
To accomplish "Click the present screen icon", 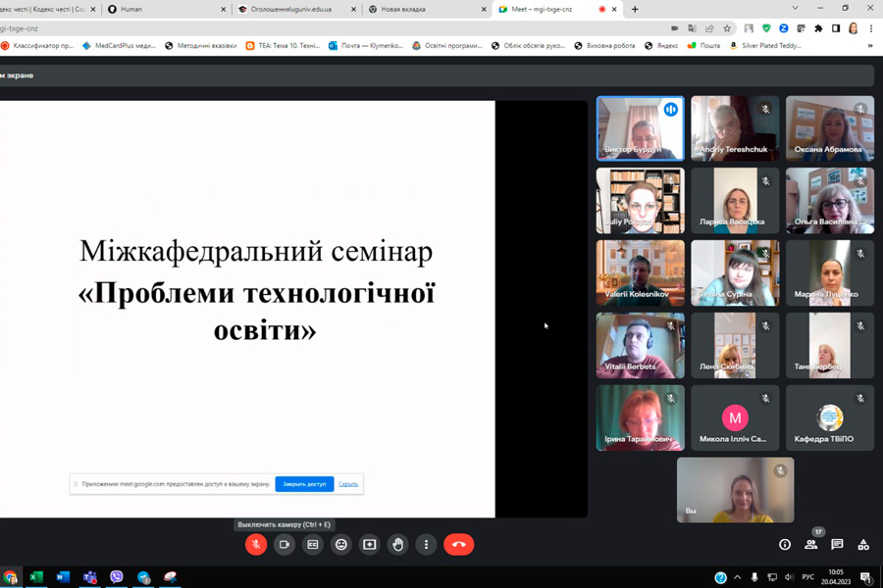I will (x=370, y=545).
